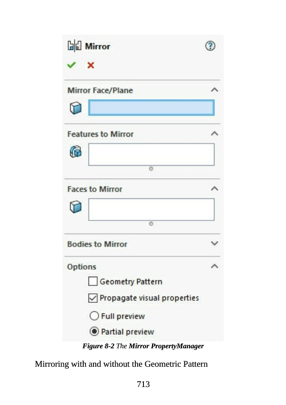Collapse the Mirror Face/Plane section chevron

point(214,90)
